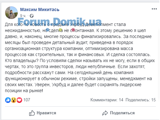Click the post body text paragraph
Viewport: 160px width, 120px height.
point(80,58)
